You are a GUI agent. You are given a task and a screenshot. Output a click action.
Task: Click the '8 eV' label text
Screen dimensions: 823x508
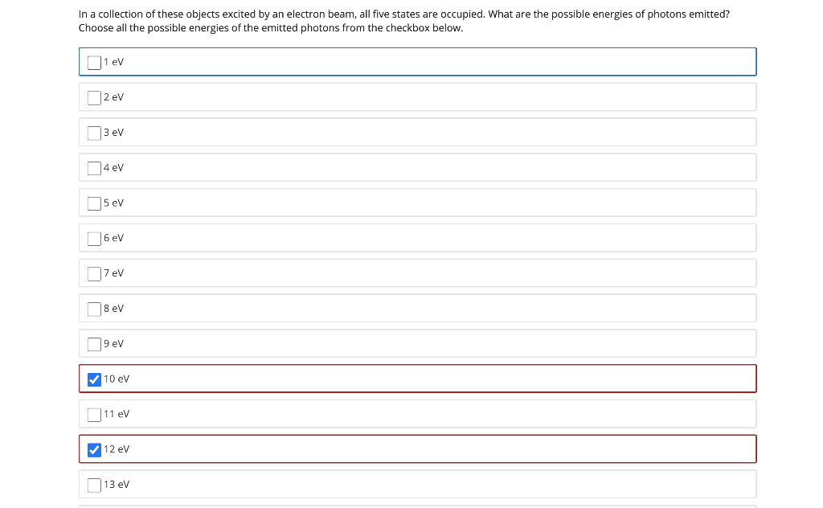(x=113, y=308)
